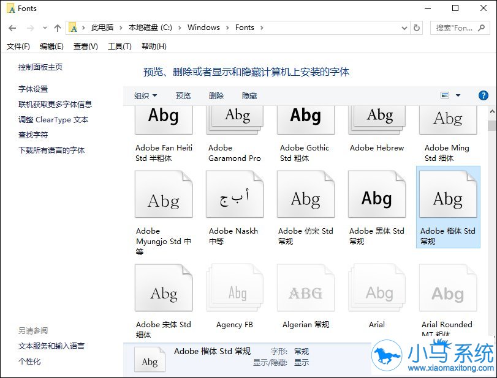Click the Fonts title bar icon
Image resolution: width=497 pixels, height=378 pixels.
pyautogui.click(x=11, y=9)
